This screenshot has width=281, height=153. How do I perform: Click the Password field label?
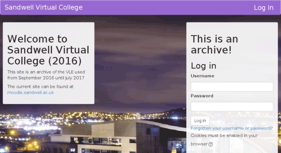coord(202,96)
